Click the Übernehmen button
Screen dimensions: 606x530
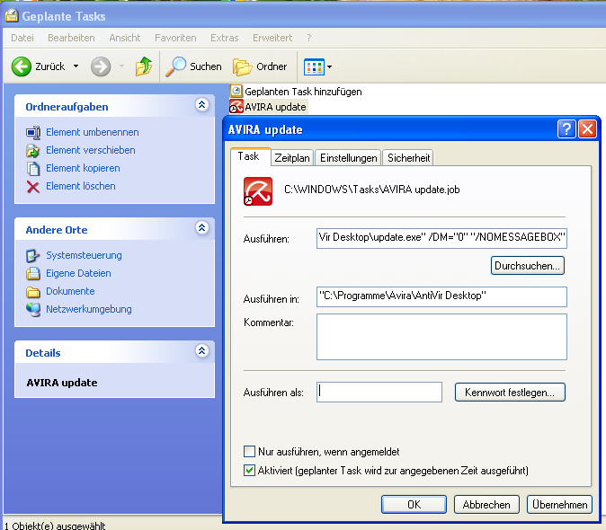pyautogui.click(x=559, y=505)
